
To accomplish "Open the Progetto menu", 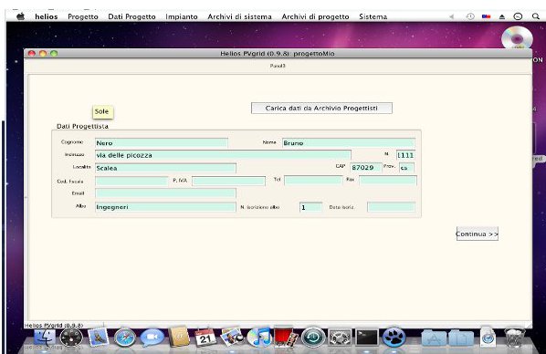I will pos(83,16).
